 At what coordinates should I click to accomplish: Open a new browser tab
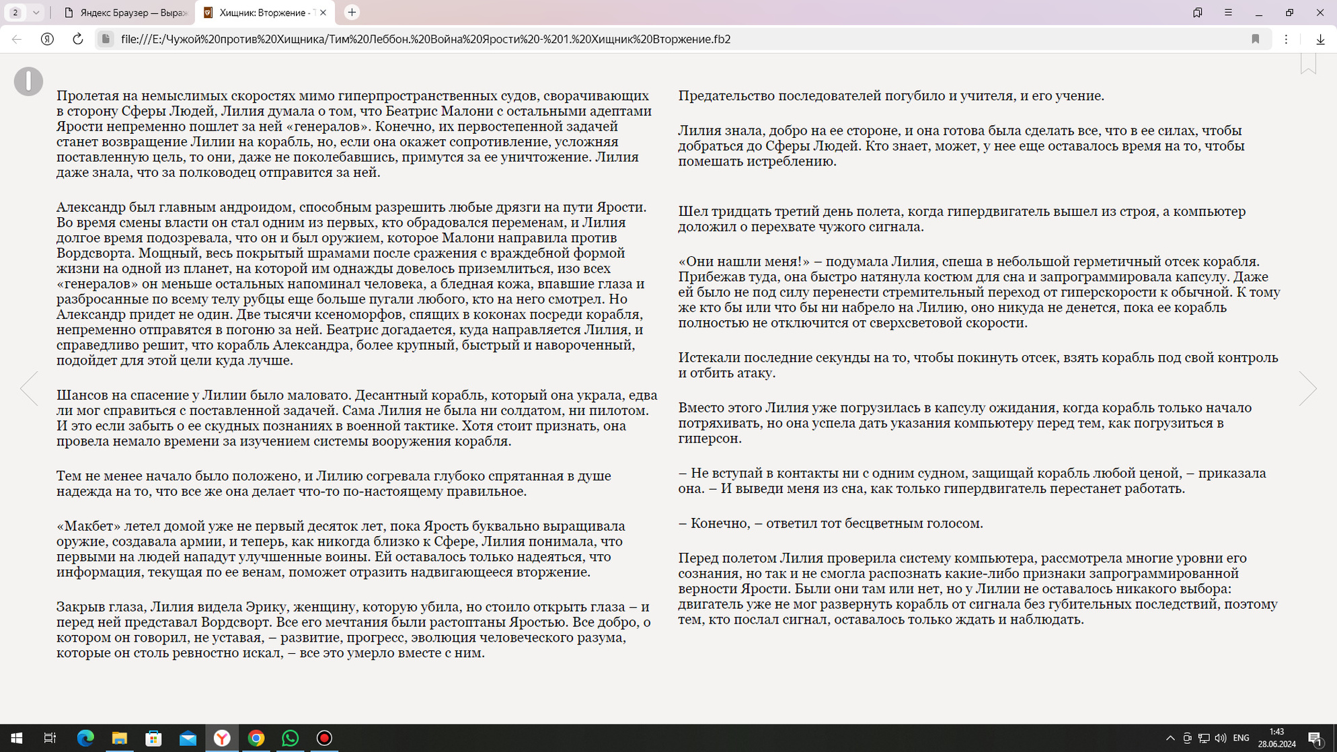point(352,12)
